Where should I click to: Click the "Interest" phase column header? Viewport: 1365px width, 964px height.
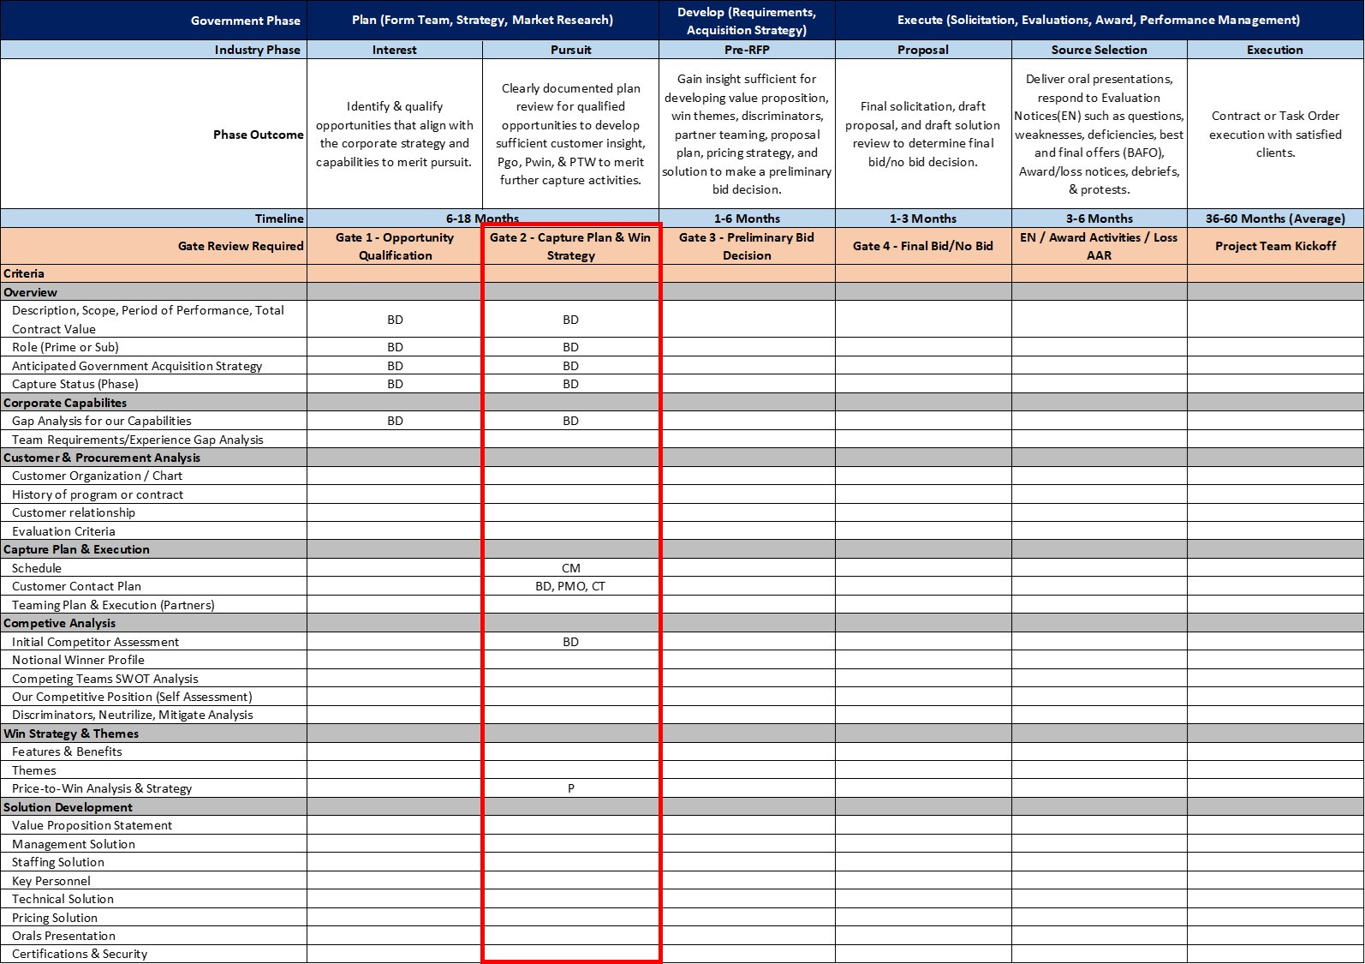pyautogui.click(x=395, y=50)
